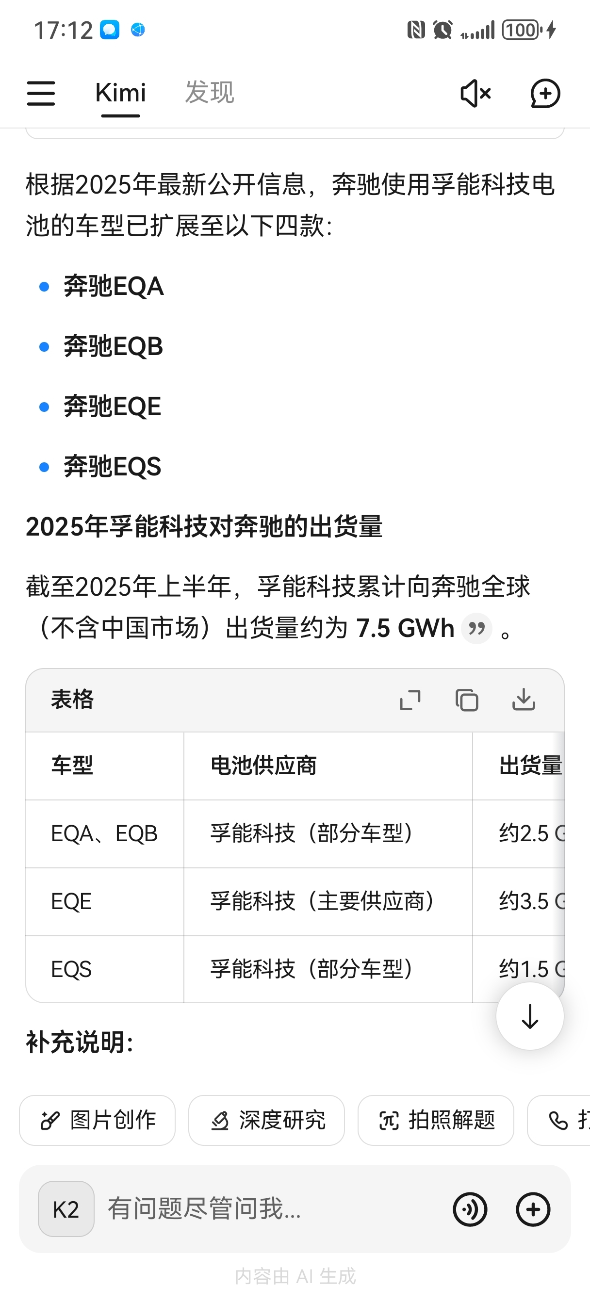The image size is (590, 1304).
Task: Start a new chat conversation
Action: click(x=545, y=94)
